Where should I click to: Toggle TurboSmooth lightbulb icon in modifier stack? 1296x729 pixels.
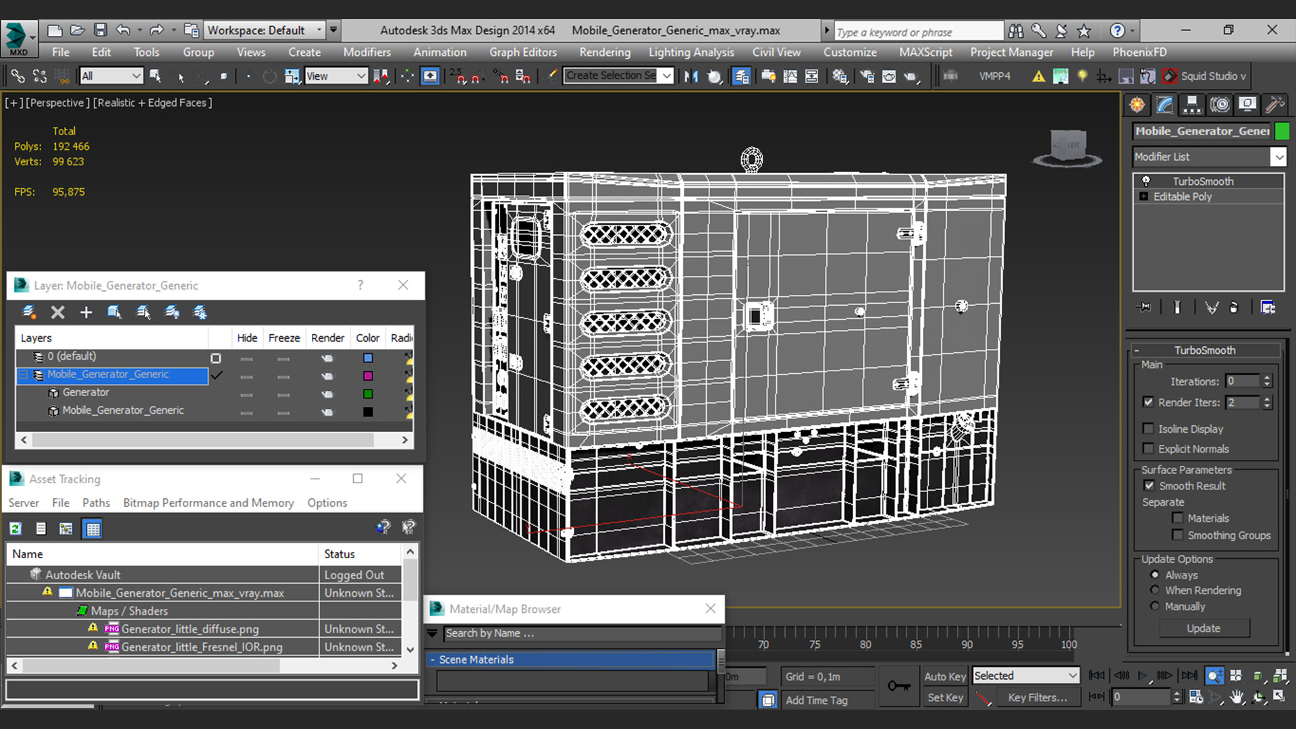pos(1145,181)
